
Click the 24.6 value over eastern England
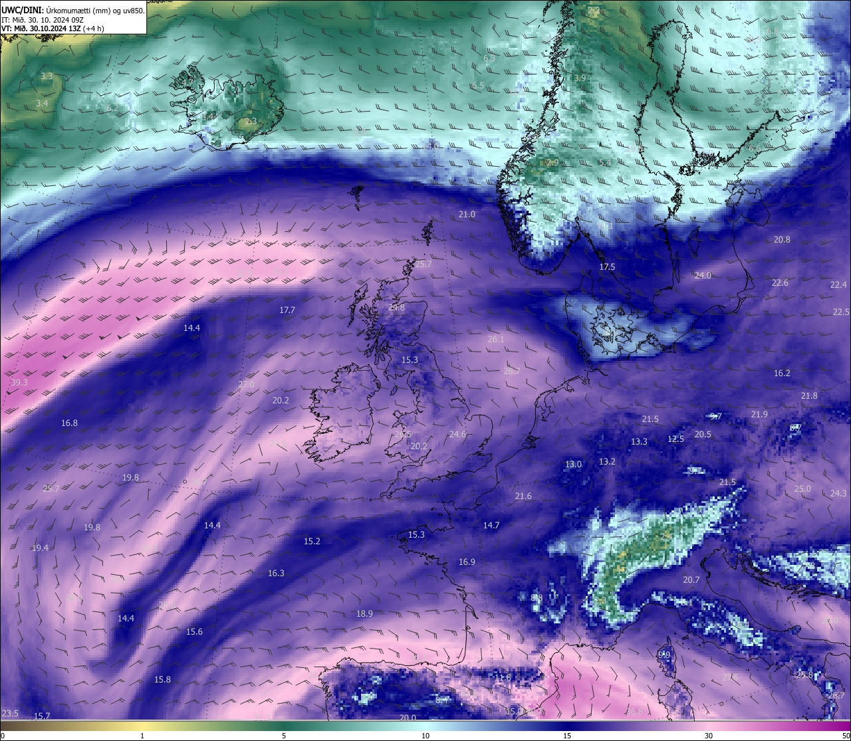[x=457, y=434]
